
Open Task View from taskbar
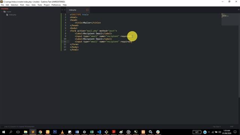[x=18, y=132]
